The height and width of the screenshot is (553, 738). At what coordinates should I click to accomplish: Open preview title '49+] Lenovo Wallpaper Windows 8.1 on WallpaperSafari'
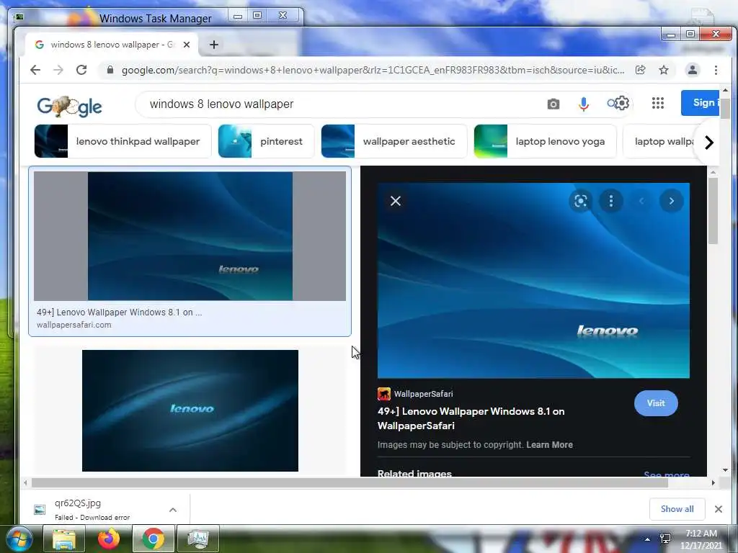click(471, 418)
